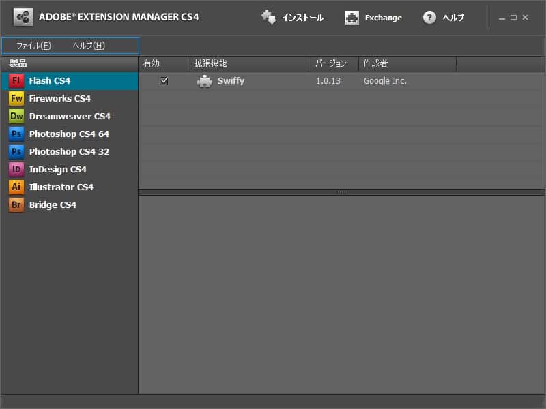Select the Flash CS4 Fl icon
The image size is (546, 409).
coord(16,80)
